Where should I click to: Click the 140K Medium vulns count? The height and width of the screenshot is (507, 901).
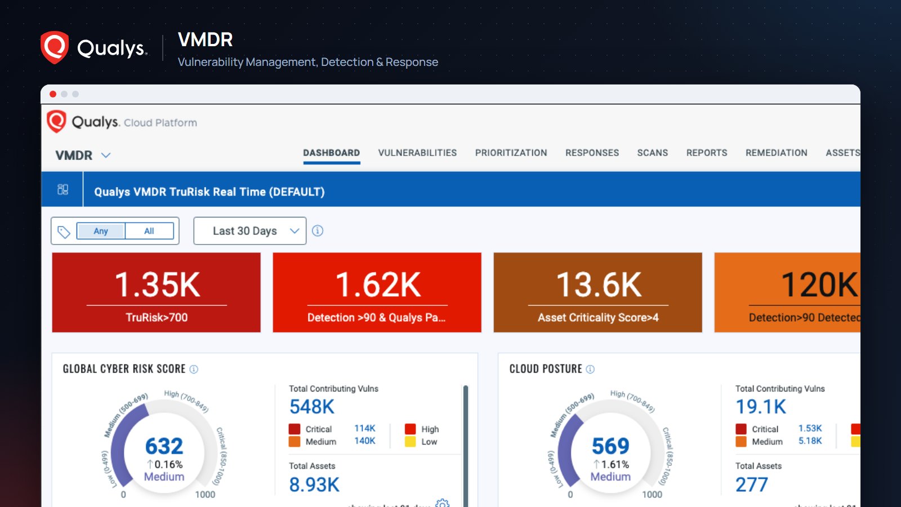364,441
